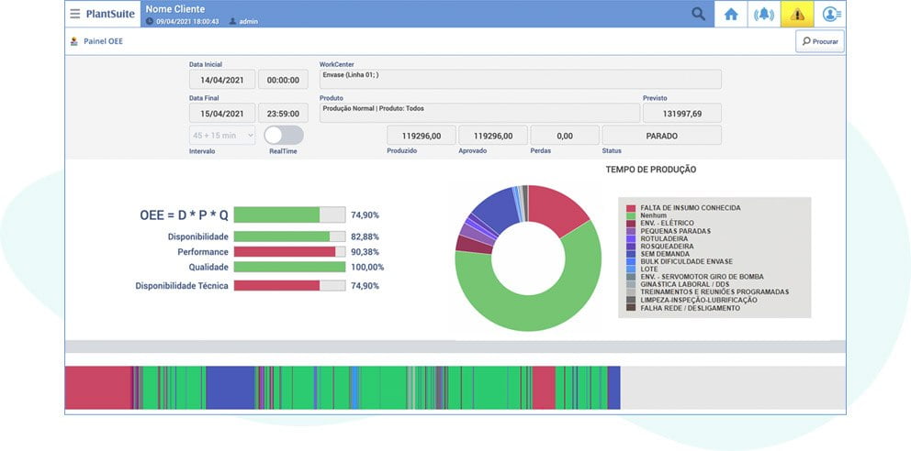Open the user profile icon

click(830, 14)
